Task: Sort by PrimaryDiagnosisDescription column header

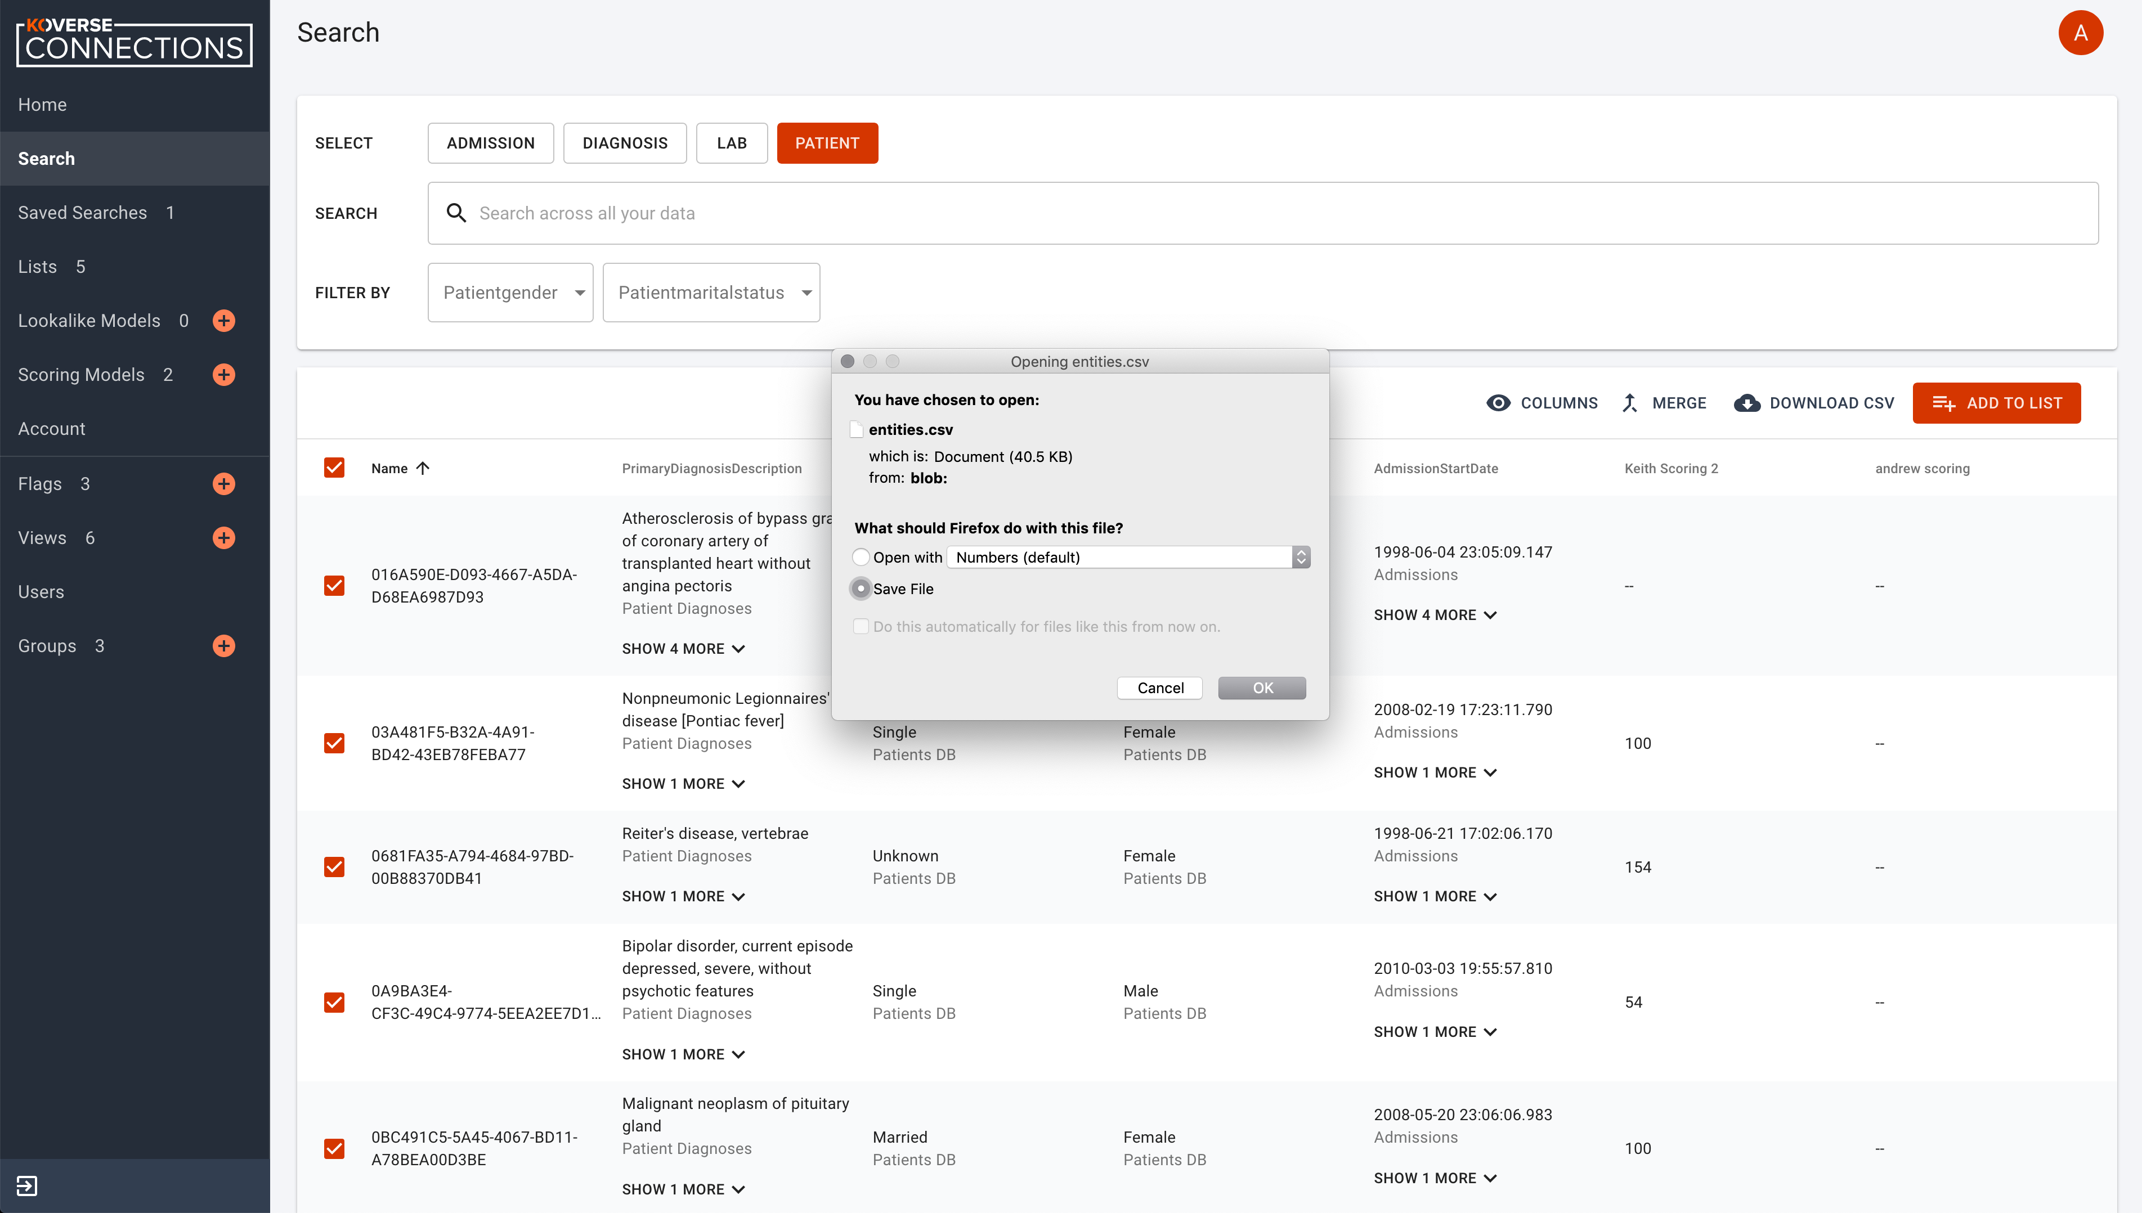Action: pos(711,468)
